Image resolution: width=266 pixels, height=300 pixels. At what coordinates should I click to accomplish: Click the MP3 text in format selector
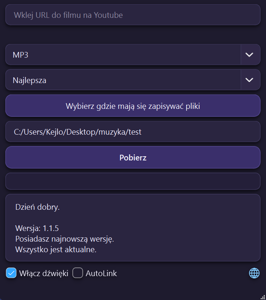[x=21, y=55]
